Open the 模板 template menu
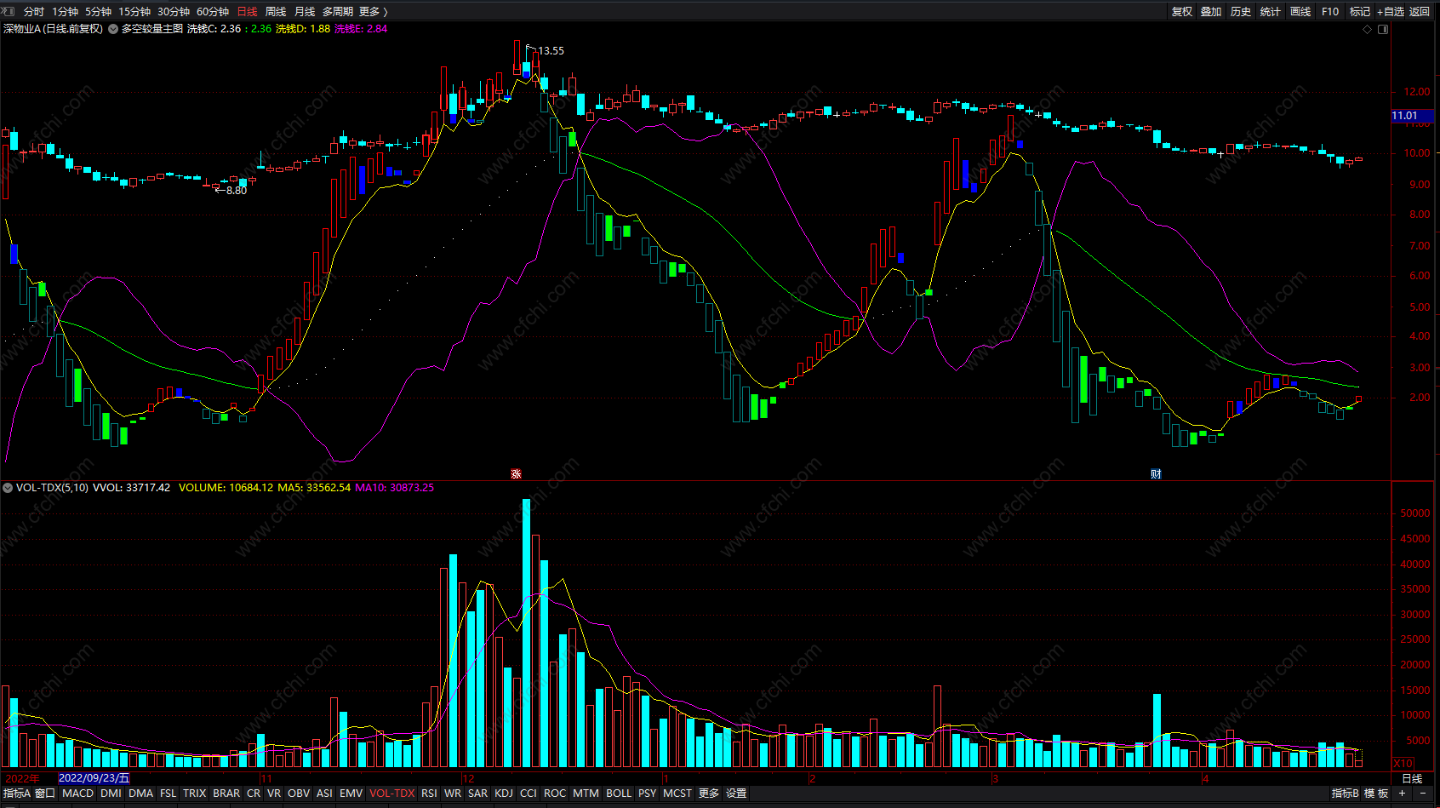 point(1376,794)
